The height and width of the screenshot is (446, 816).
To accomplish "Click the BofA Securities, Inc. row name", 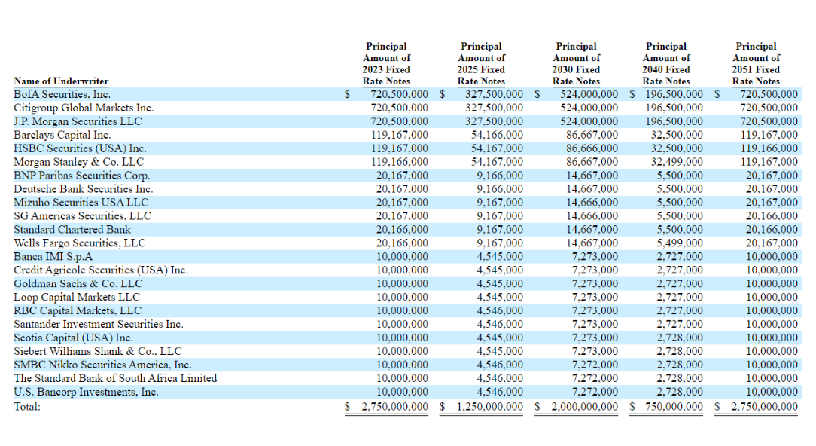I will pyautogui.click(x=62, y=95).
